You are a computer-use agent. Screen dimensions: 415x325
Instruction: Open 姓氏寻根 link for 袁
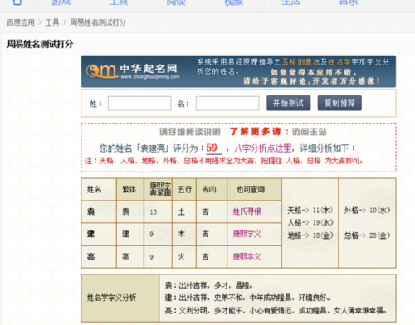click(247, 211)
